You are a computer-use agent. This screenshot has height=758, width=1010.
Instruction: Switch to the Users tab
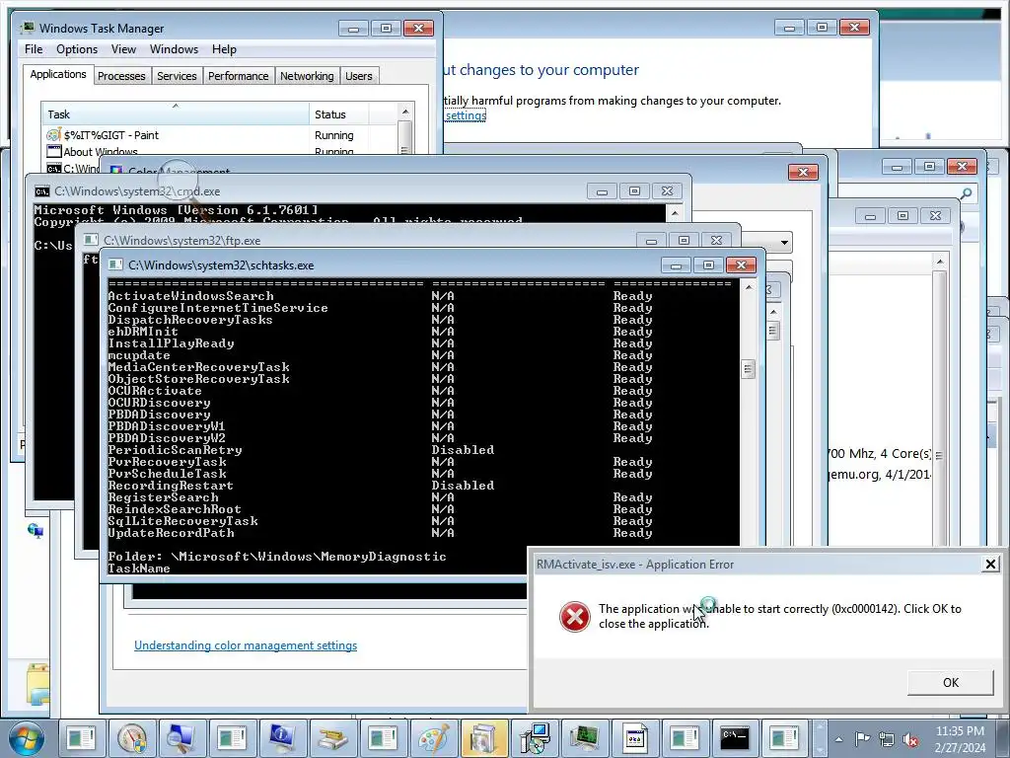pyautogui.click(x=359, y=76)
